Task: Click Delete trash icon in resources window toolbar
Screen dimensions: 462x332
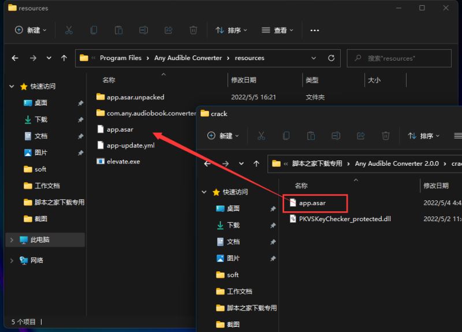Action: (193, 30)
